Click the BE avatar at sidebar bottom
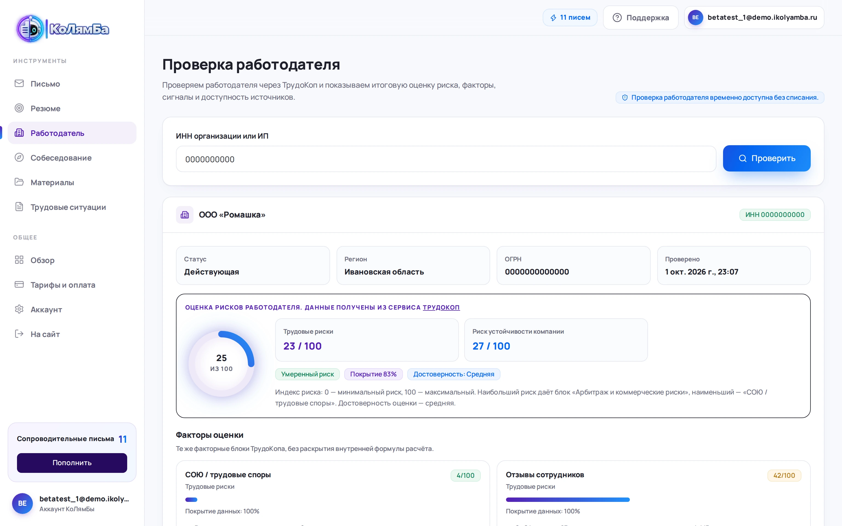The image size is (842, 526). point(22,503)
